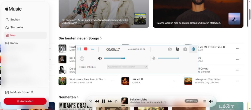This screenshot has height=110, width=251.
Task: Open the Träume werden hier featured card
Action: [x=198, y=14]
